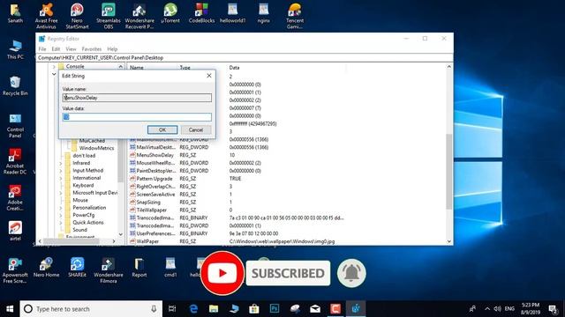
Task: Open the Avast Free Antivirus desktop shortcut
Action: pyautogui.click(x=47, y=16)
